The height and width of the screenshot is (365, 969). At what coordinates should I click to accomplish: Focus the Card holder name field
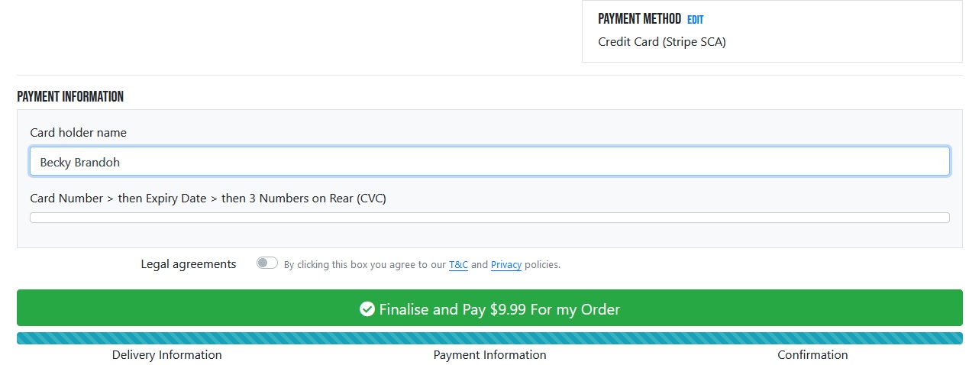[x=489, y=162]
